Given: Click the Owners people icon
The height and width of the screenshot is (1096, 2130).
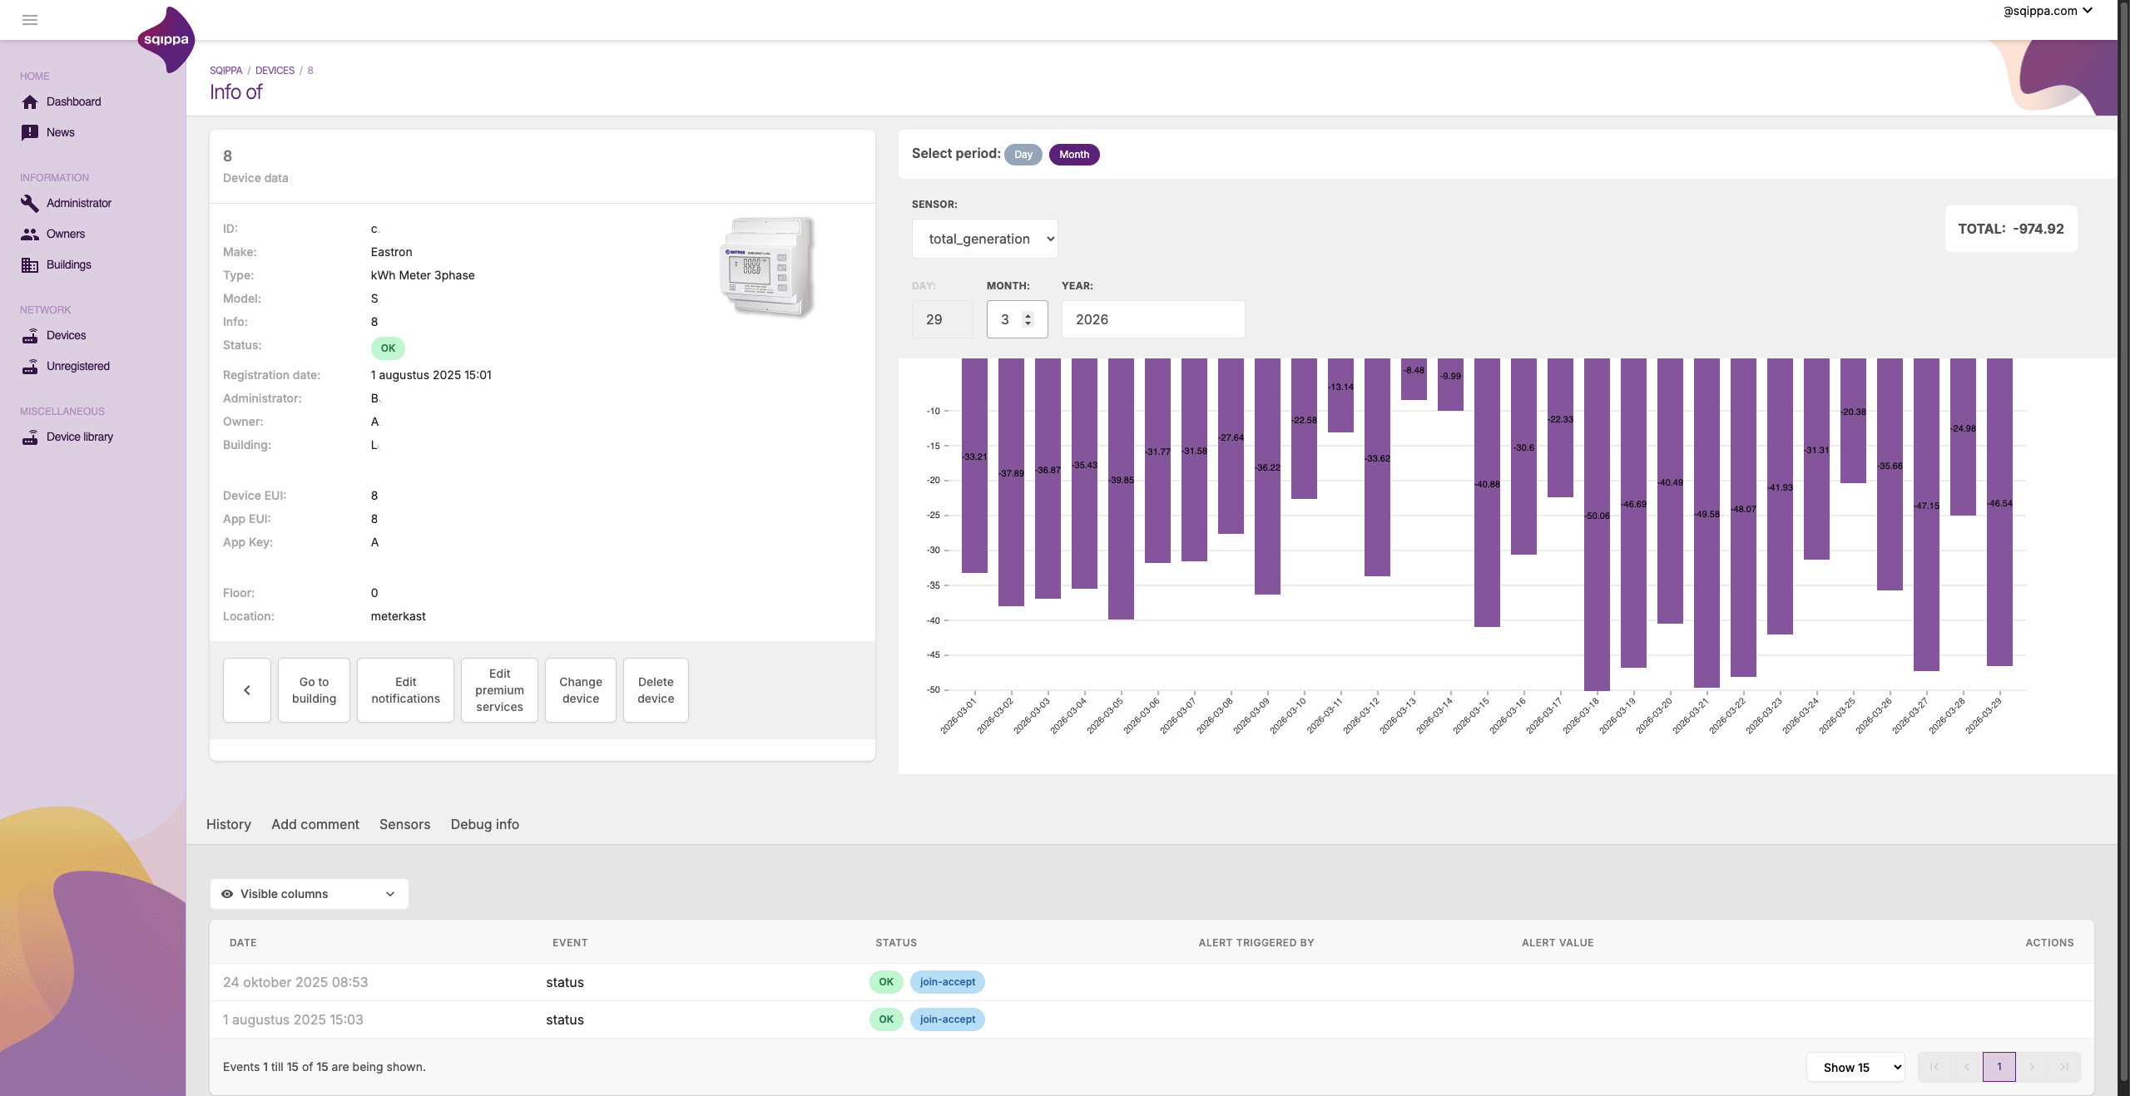Looking at the screenshot, I should click(x=30, y=235).
